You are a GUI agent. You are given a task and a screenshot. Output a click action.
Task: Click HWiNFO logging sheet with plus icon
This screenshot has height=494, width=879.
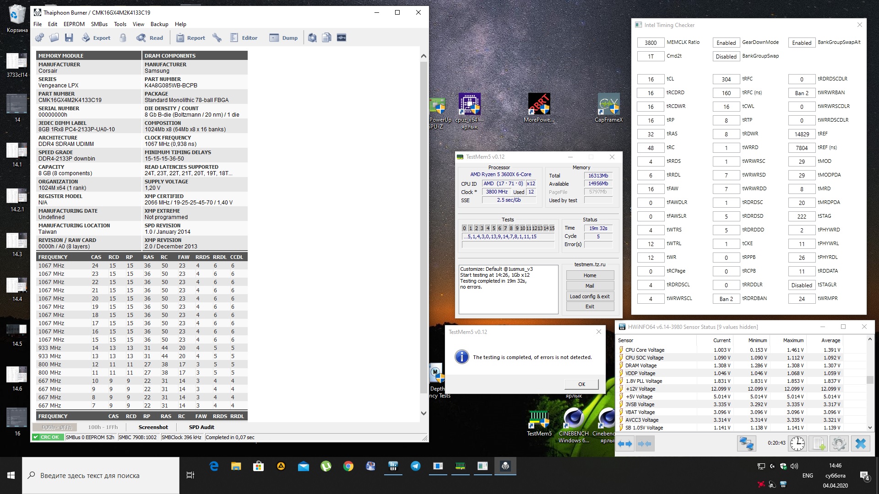click(x=819, y=443)
